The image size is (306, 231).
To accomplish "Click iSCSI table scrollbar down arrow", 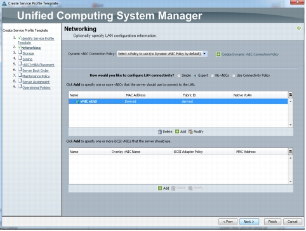I will [291, 181].
